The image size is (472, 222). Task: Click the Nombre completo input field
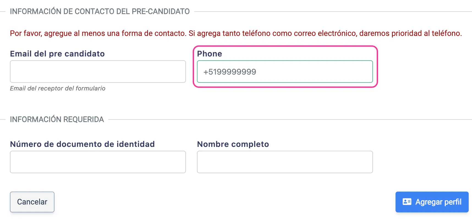coord(285,162)
